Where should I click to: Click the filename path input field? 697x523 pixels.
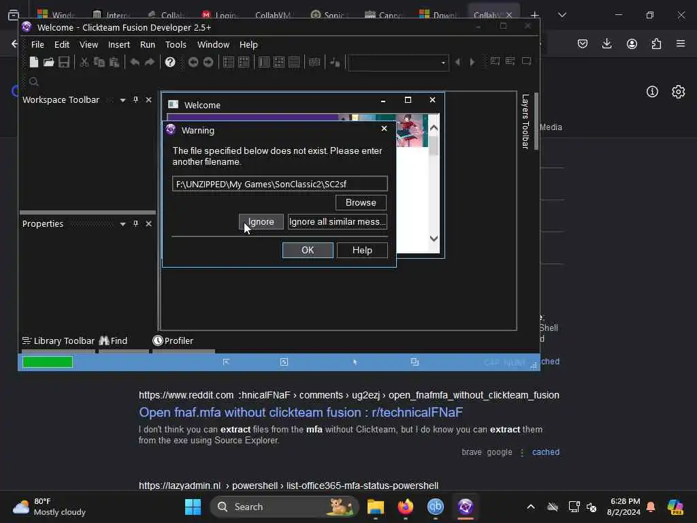280,184
